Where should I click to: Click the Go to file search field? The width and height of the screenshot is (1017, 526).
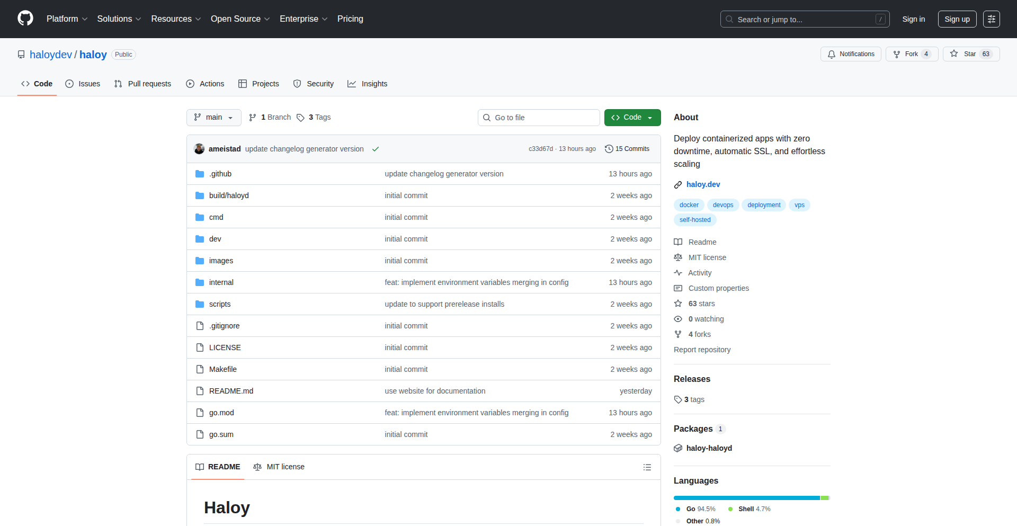coord(539,117)
